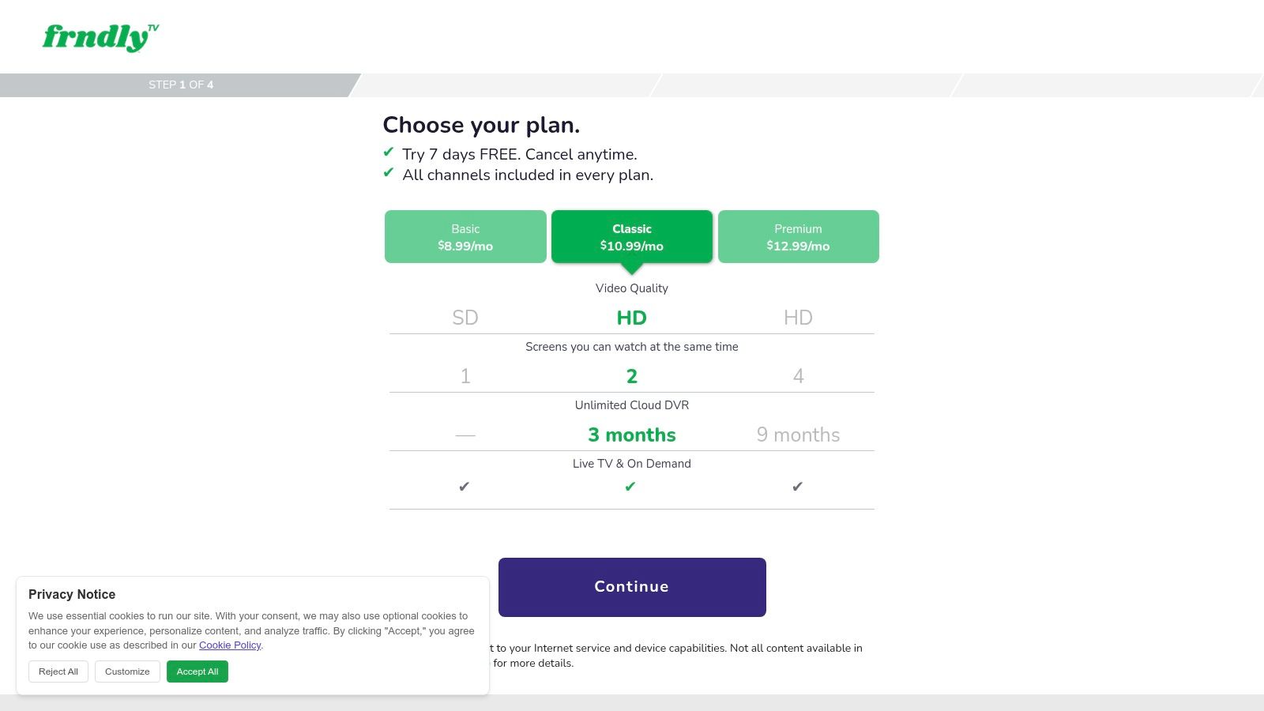This screenshot has width=1264, height=711.
Task: Click the Step 1 of 4 progress segment
Action: (x=180, y=85)
